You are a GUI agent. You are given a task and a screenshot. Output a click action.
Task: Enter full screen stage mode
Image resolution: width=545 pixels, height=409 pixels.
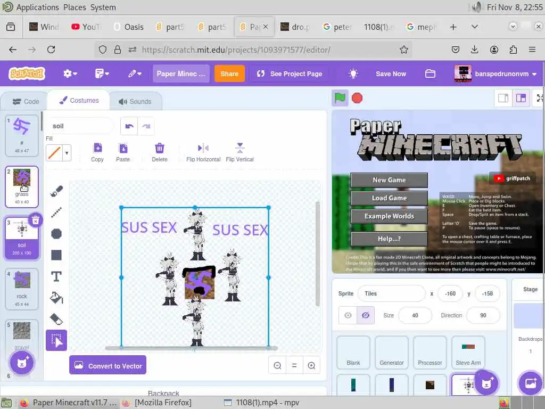click(x=540, y=99)
